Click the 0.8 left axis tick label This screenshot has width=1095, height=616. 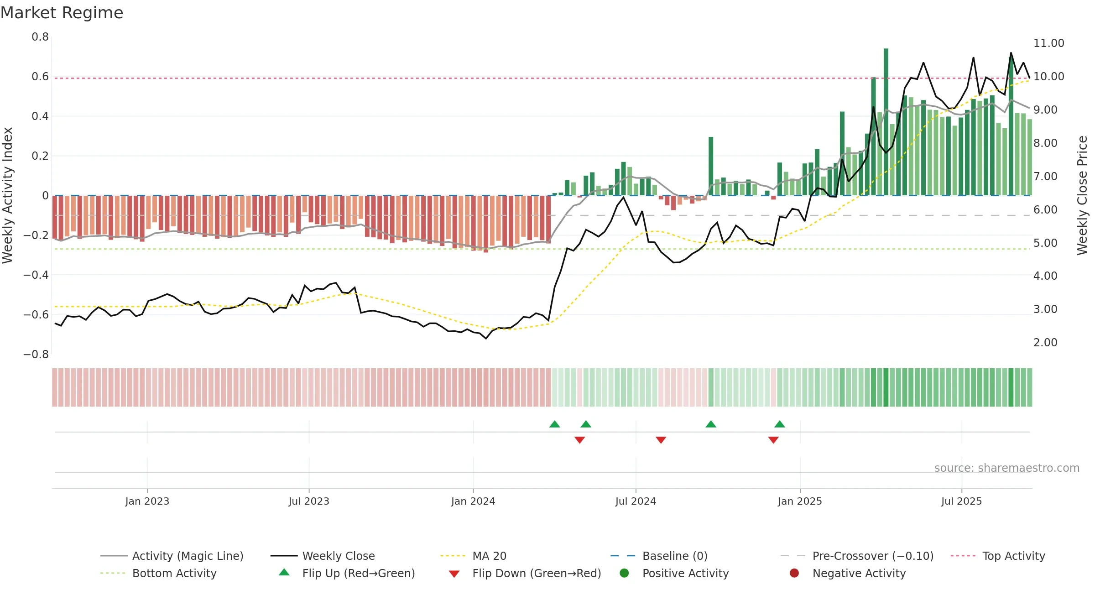pos(40,37)
